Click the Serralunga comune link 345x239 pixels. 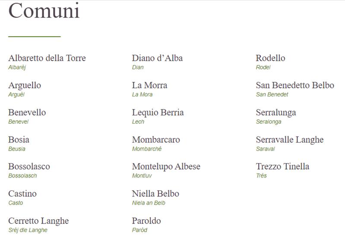coord(276,113)
